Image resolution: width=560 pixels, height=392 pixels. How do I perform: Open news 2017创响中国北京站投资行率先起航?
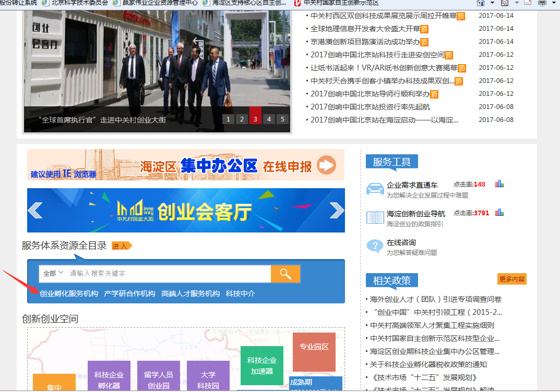pyautogui.click(x=370, y=107)
